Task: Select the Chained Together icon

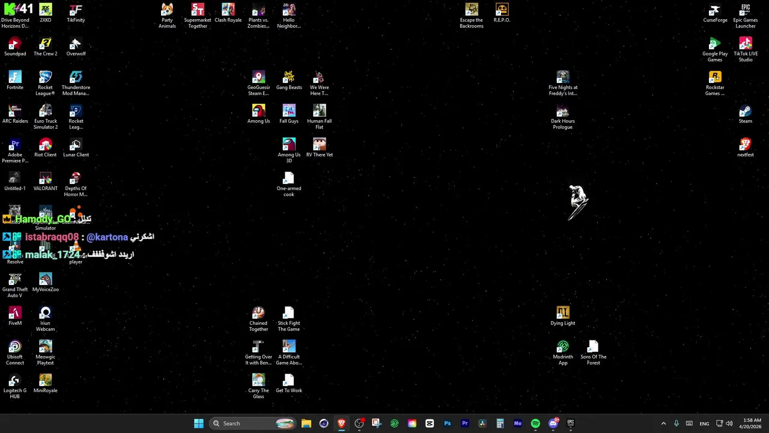Action: pyautogui.click(x=258, y=319)
